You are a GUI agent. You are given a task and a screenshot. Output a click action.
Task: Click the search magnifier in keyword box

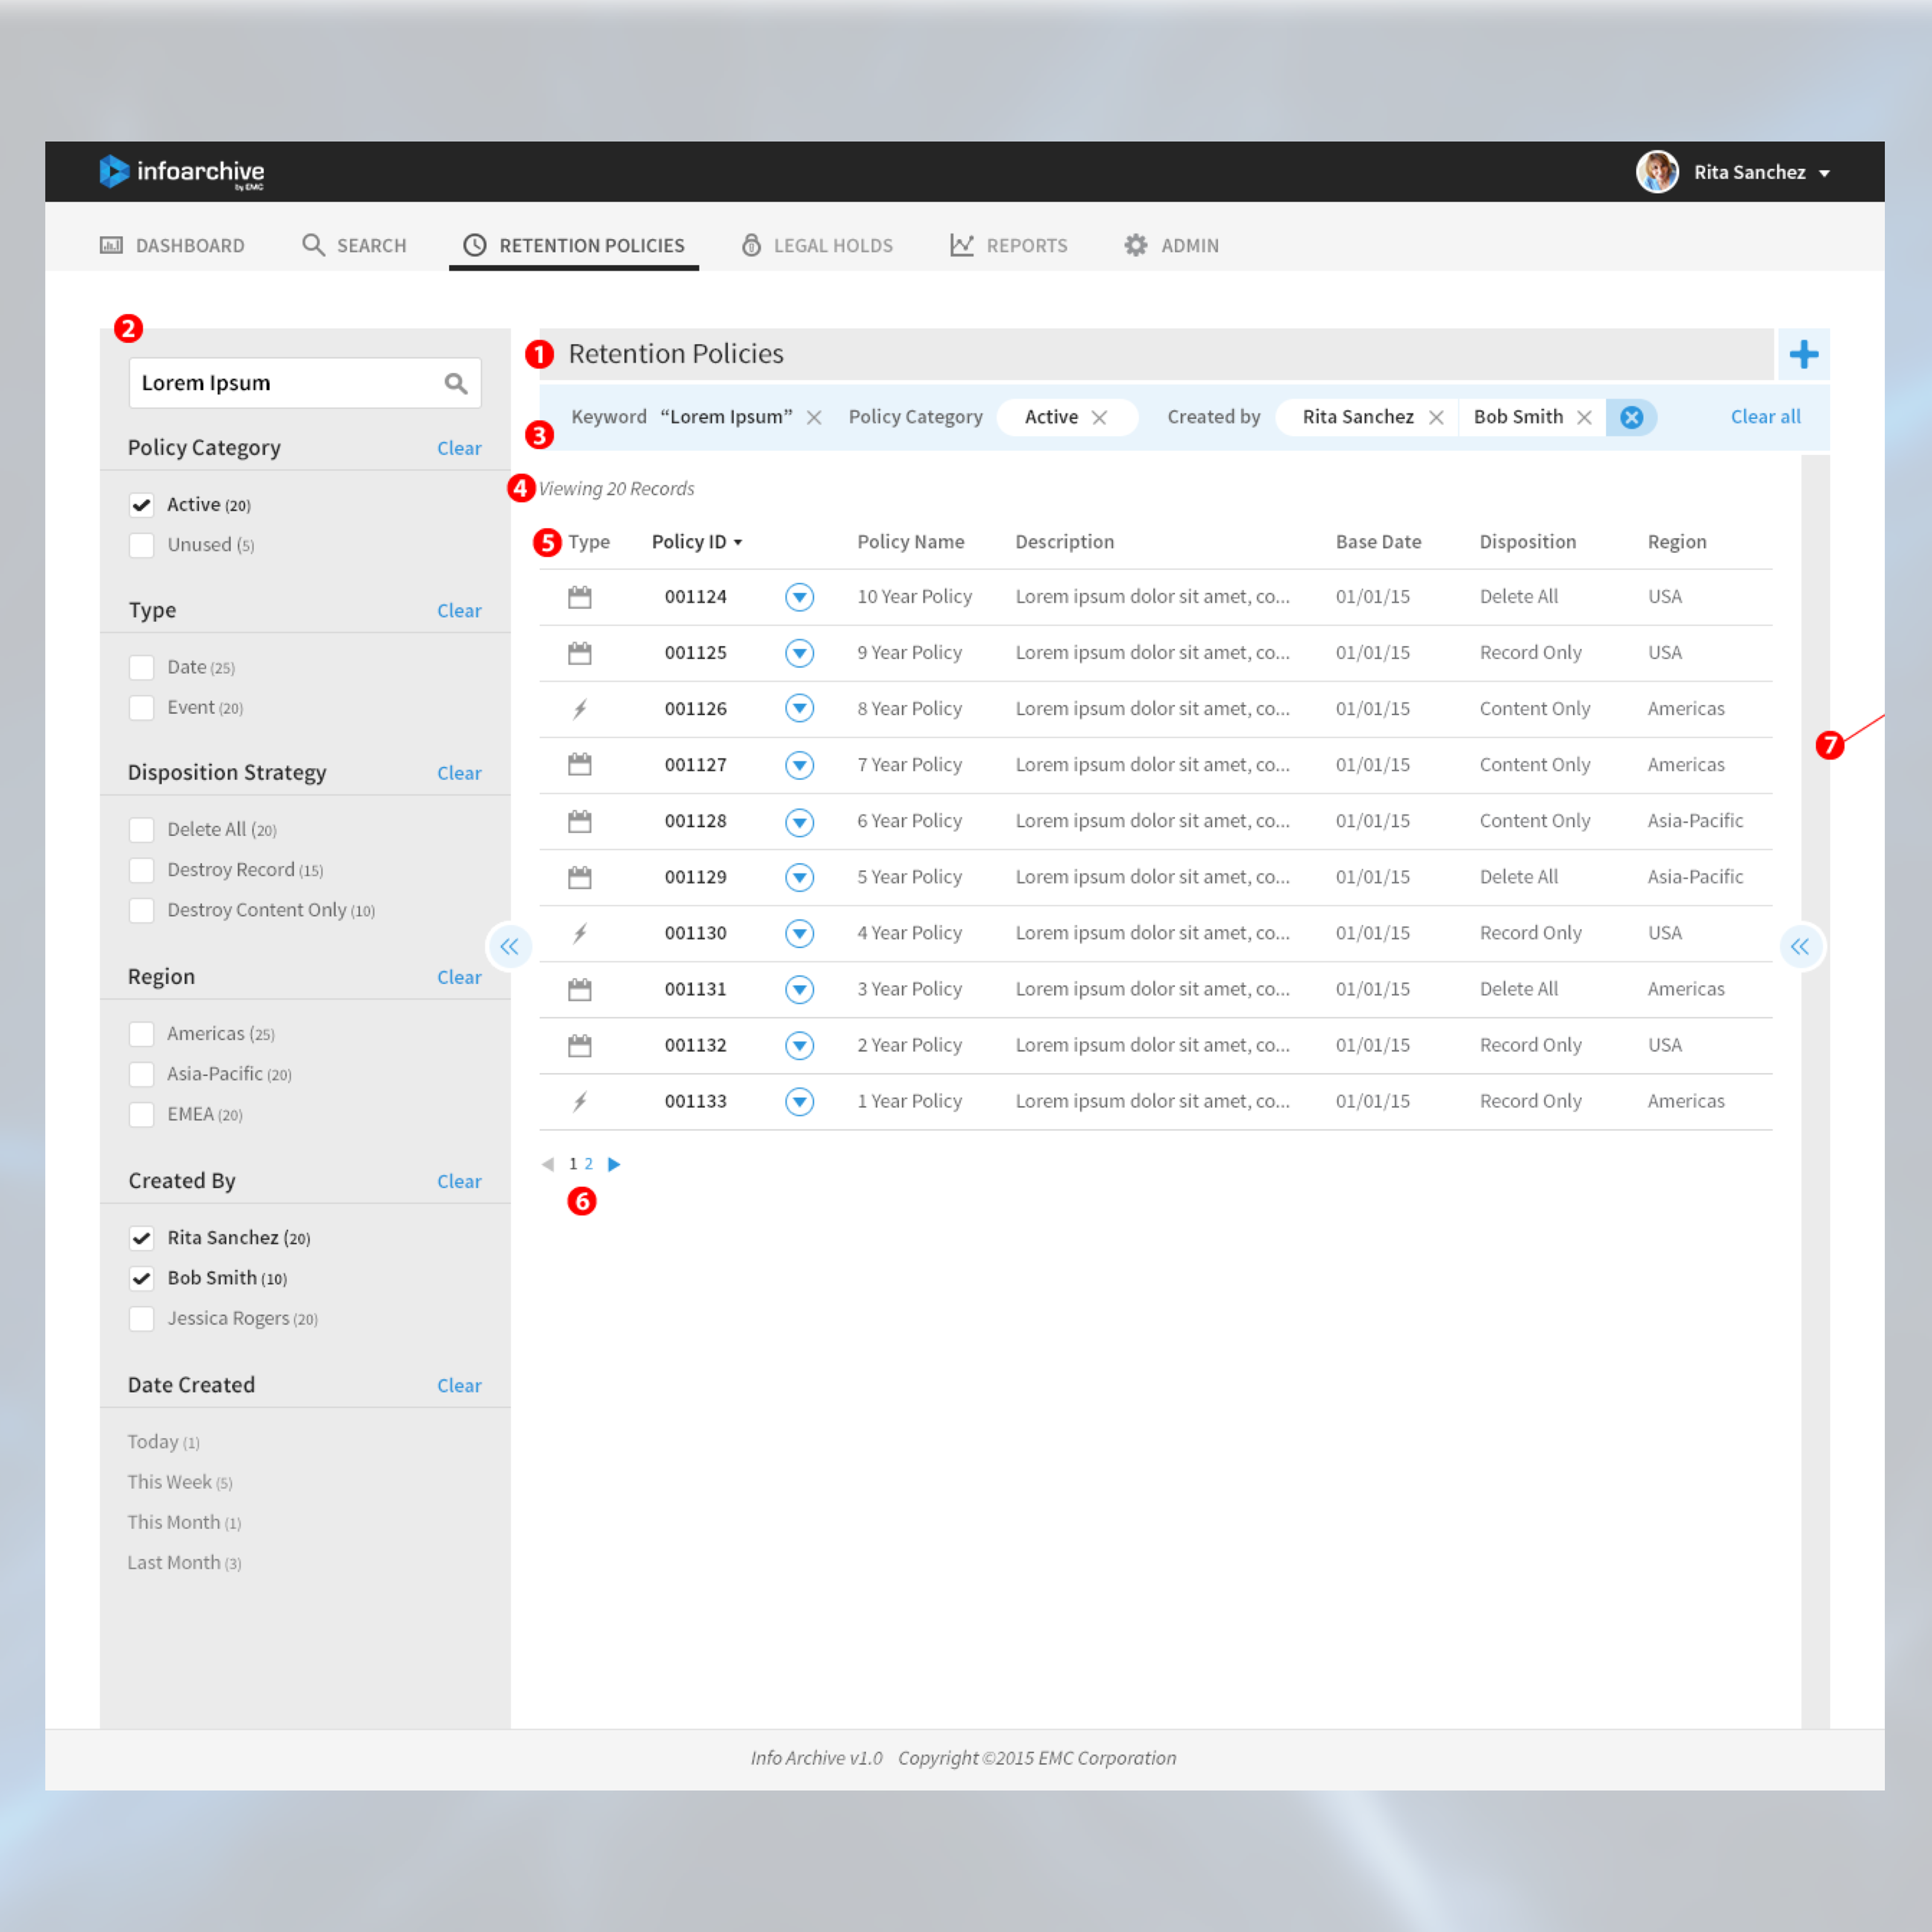455,383
